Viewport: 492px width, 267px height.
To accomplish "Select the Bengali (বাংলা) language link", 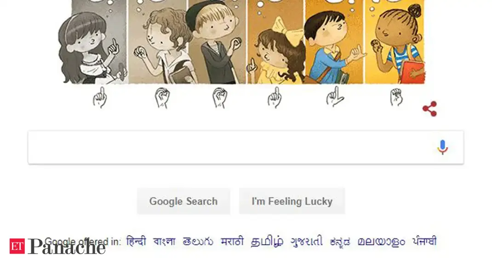I will point(164,241).
